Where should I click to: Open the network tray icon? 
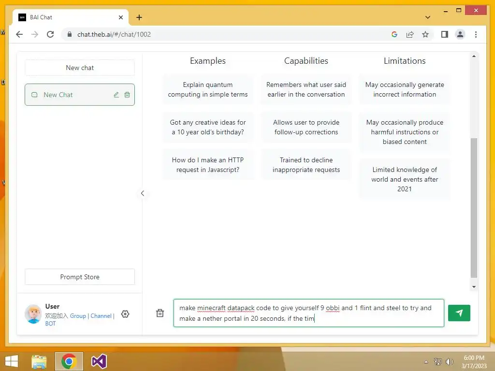(437, 361)
